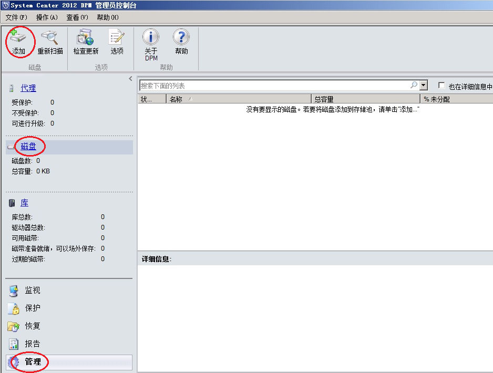Sort by the 名称 column header
493x373 pixels.
point(239,99)
